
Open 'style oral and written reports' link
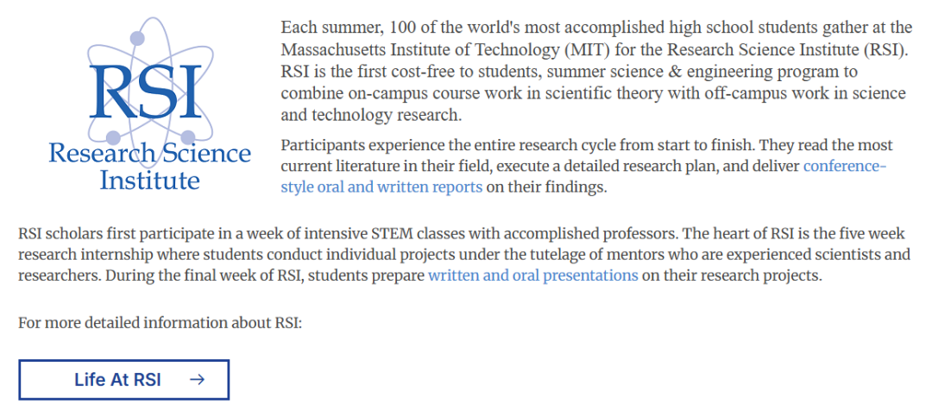(x=381, y=187)
